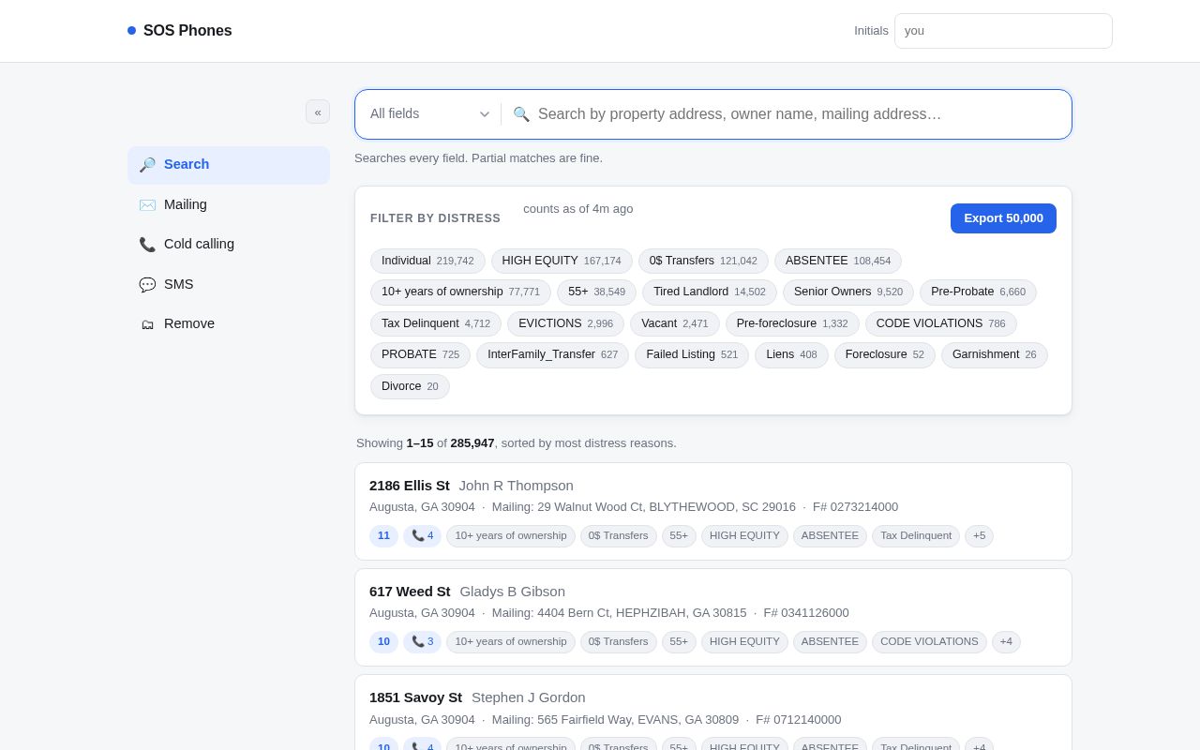Go to Cold calling section
The image size is (1200, 750).
click(x=229, y=245)
